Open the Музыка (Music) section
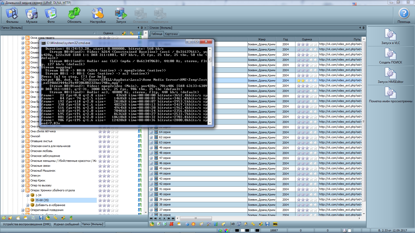 32,16
